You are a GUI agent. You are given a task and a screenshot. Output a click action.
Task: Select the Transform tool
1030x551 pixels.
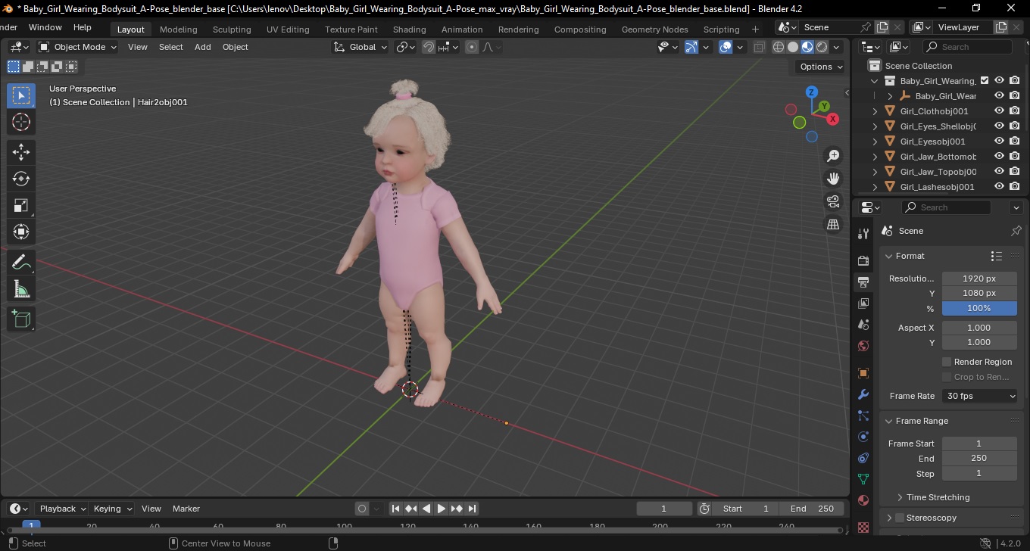tap(21, 232)
